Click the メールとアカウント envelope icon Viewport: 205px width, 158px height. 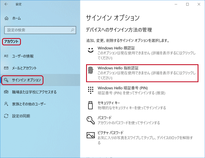[6, 68]
